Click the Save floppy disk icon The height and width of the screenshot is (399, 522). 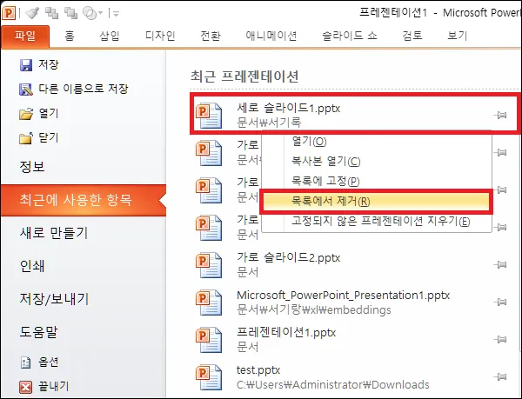pos(26,65)
